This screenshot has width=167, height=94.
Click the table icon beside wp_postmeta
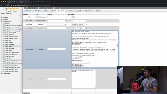tap(5, 44)
